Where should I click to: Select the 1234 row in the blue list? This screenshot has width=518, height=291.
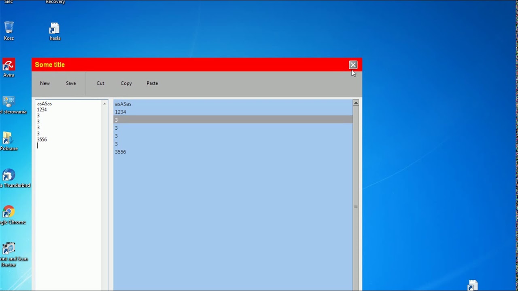click(x=233, y=112)
